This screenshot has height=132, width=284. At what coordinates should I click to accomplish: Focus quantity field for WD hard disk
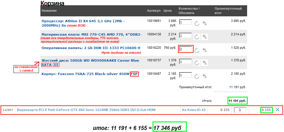click(x=186, y=61)
